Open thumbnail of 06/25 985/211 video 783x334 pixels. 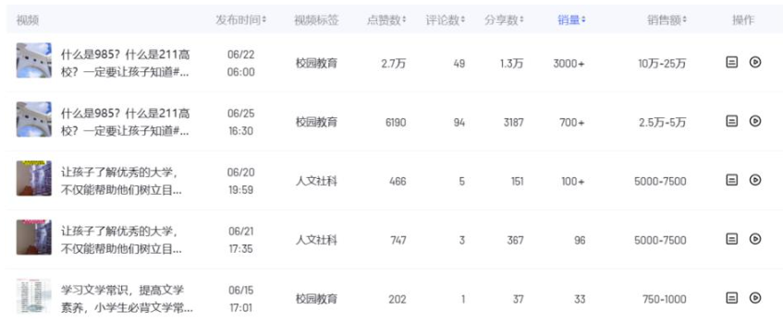click(34, 119)
